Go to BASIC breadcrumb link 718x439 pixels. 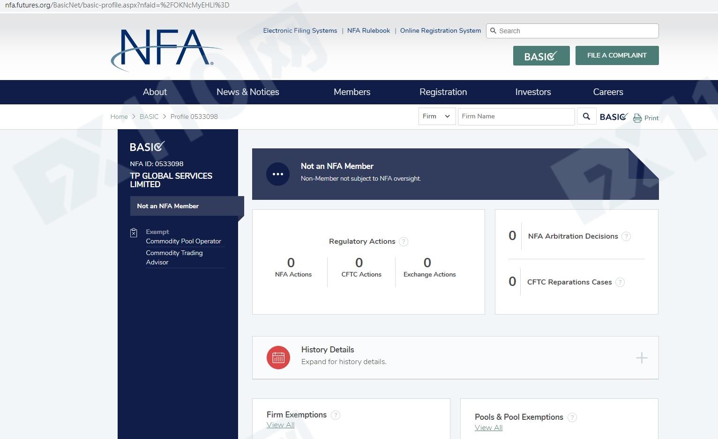[149, 117]
